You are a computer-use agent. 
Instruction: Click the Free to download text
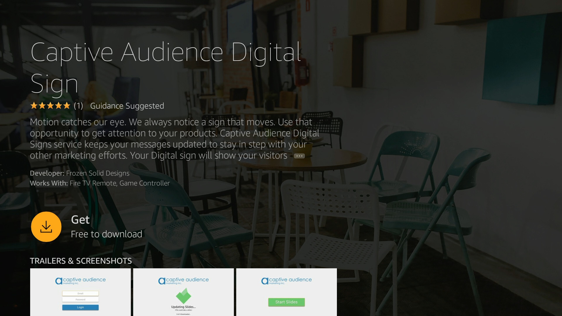coord(107,234)
